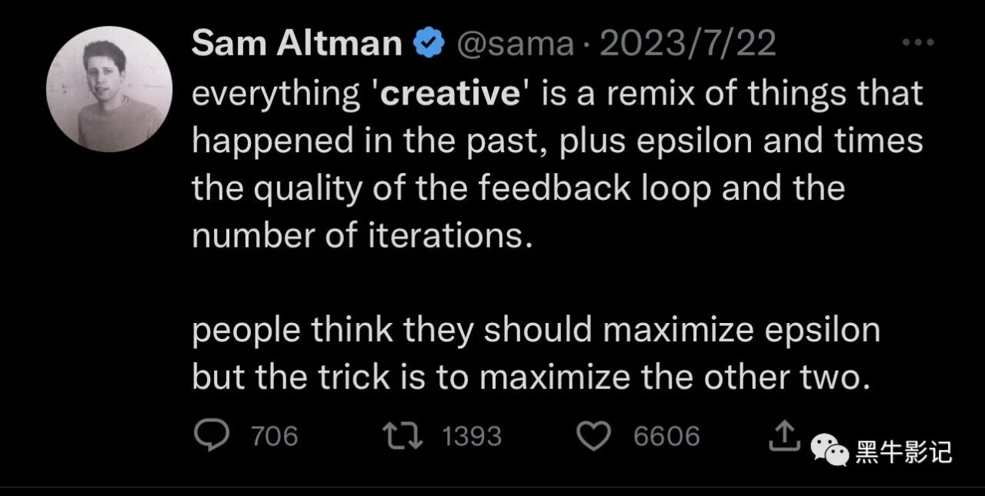
Task: Click the bold word 'creative'
Action: 452,94
